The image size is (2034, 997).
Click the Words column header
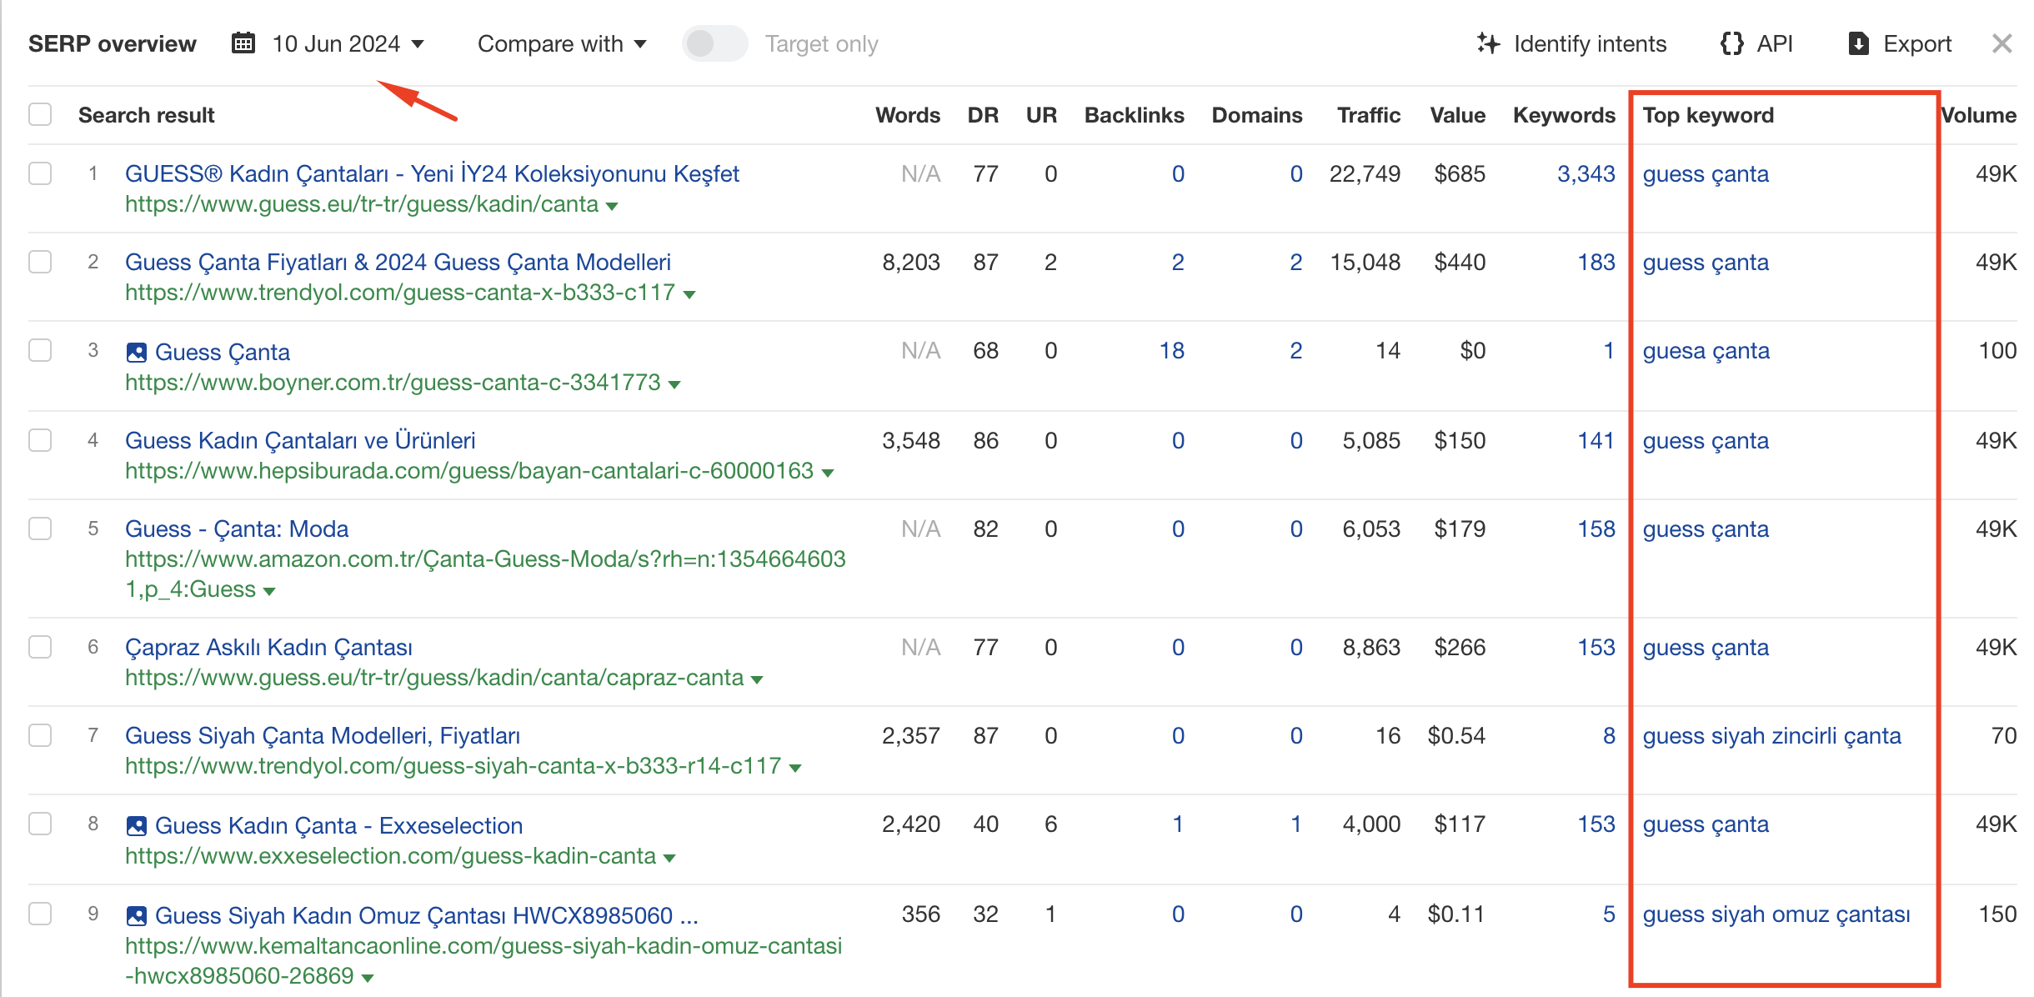point(908,115)
